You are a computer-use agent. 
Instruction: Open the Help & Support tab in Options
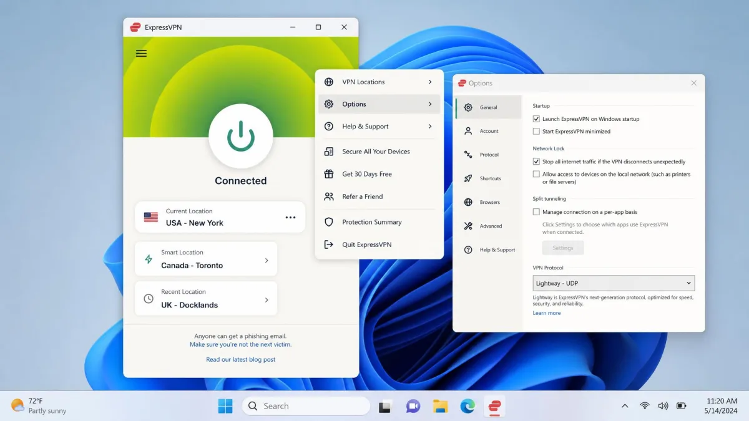[x=489, y=249]
